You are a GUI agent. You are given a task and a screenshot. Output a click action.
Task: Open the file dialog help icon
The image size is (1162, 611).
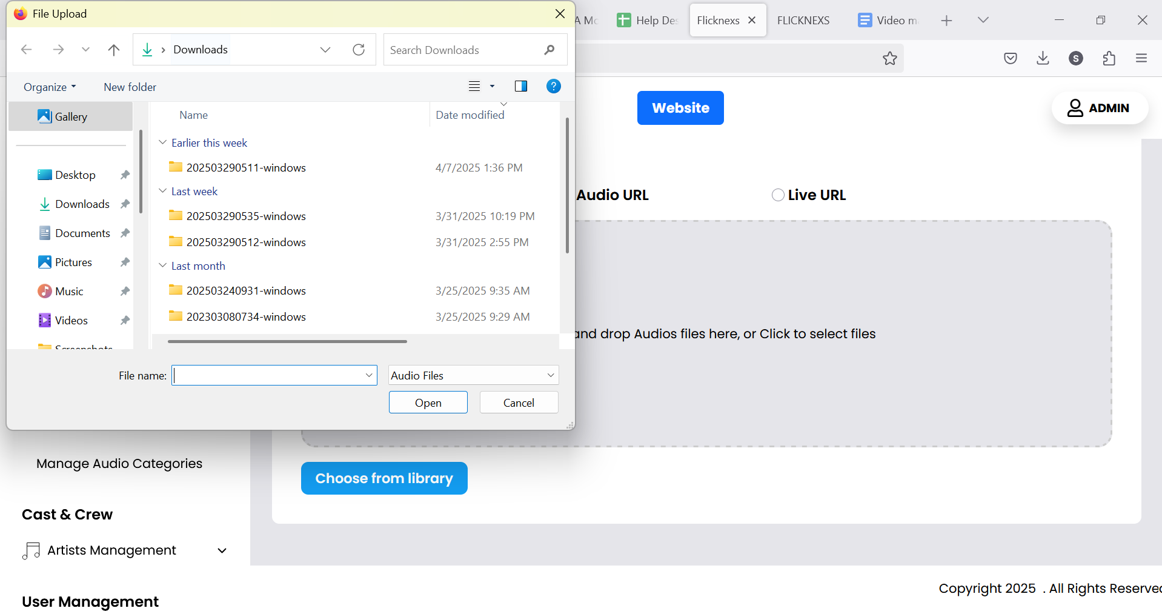click(553, 86)
